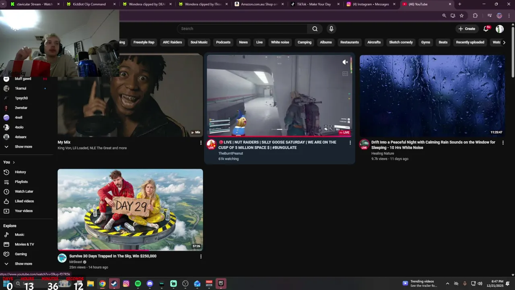The height and width of the screenshot is (290, 515).
Task: Click the install app icon in address bar
Action: (x=453, y=16)
